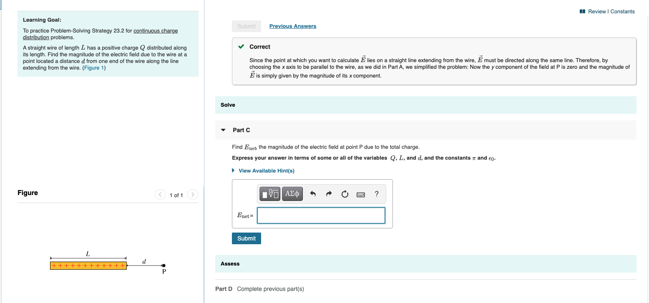Screen dimensions: 649x303
Task: Click the undo arrow in the answer toolbar
Action: tap(313, 193)
